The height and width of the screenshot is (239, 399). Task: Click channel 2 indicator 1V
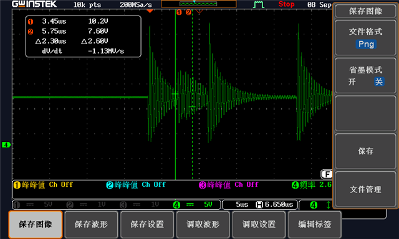(86, 205)
